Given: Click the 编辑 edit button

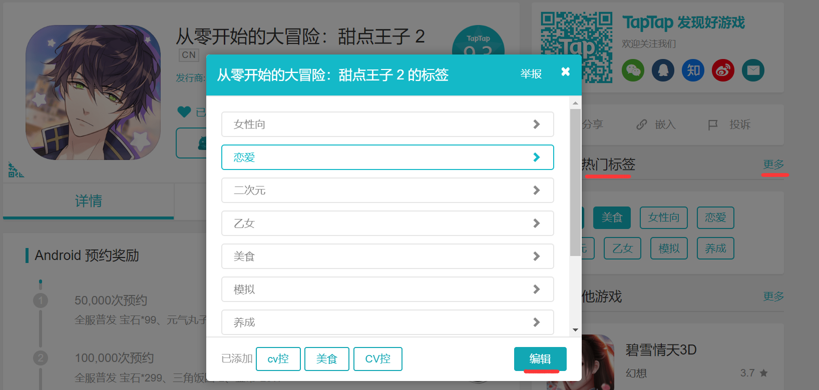Looking at the screenshot, I should point(540,359).
